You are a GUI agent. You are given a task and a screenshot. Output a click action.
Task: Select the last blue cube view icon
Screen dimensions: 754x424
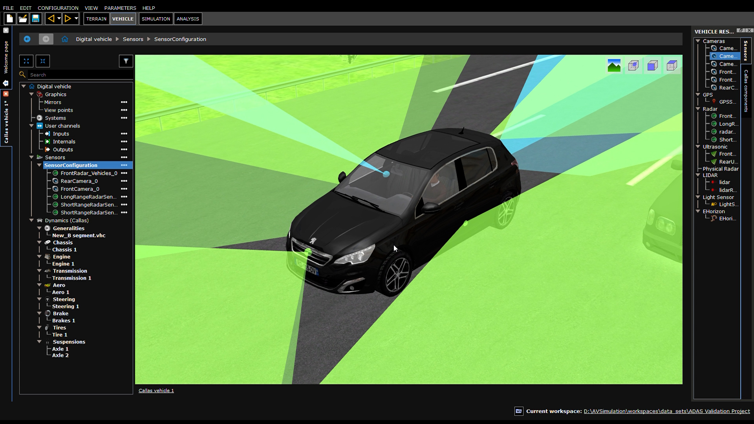(672, 65)
